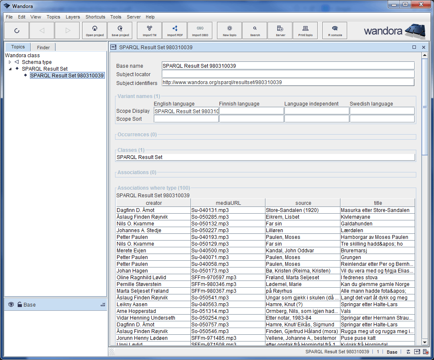
Task: Open Search using the Search toolbar icon
Action: tap(255, 30)
